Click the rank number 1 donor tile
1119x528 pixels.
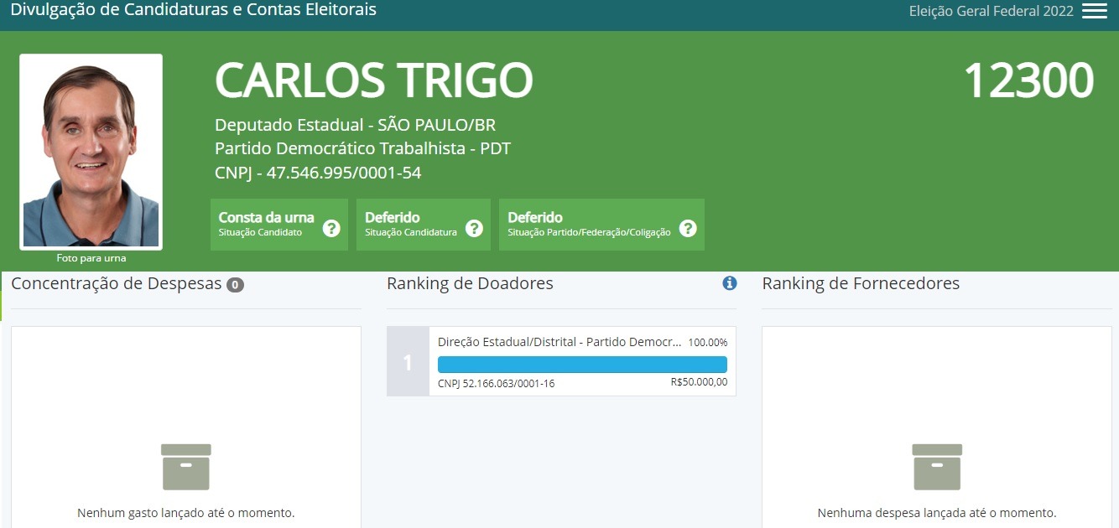click(x=408, y=362)
